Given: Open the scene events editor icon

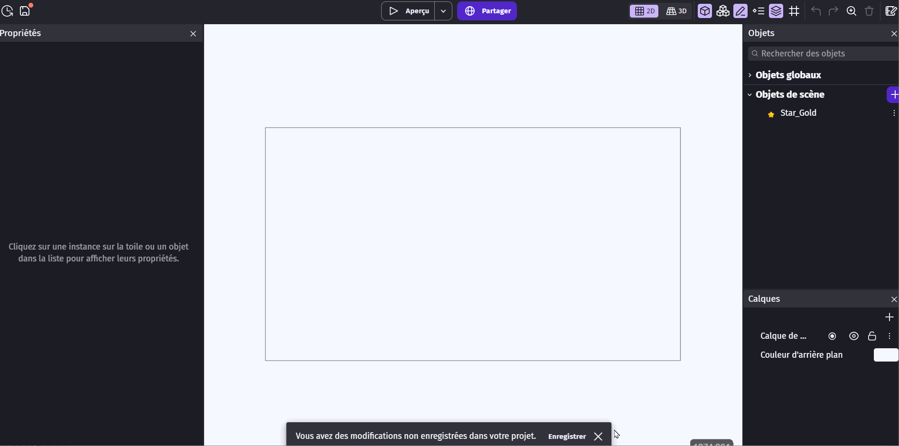Looking at the screenshot, I should [x=891, y=11].
